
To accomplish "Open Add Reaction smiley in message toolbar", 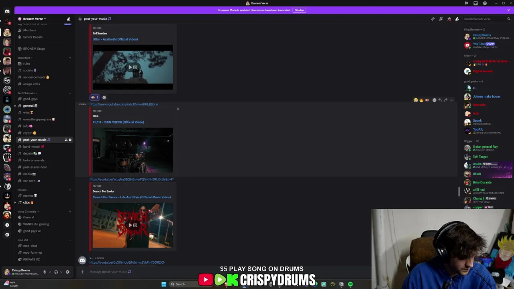I will click(x=434, y=100).
